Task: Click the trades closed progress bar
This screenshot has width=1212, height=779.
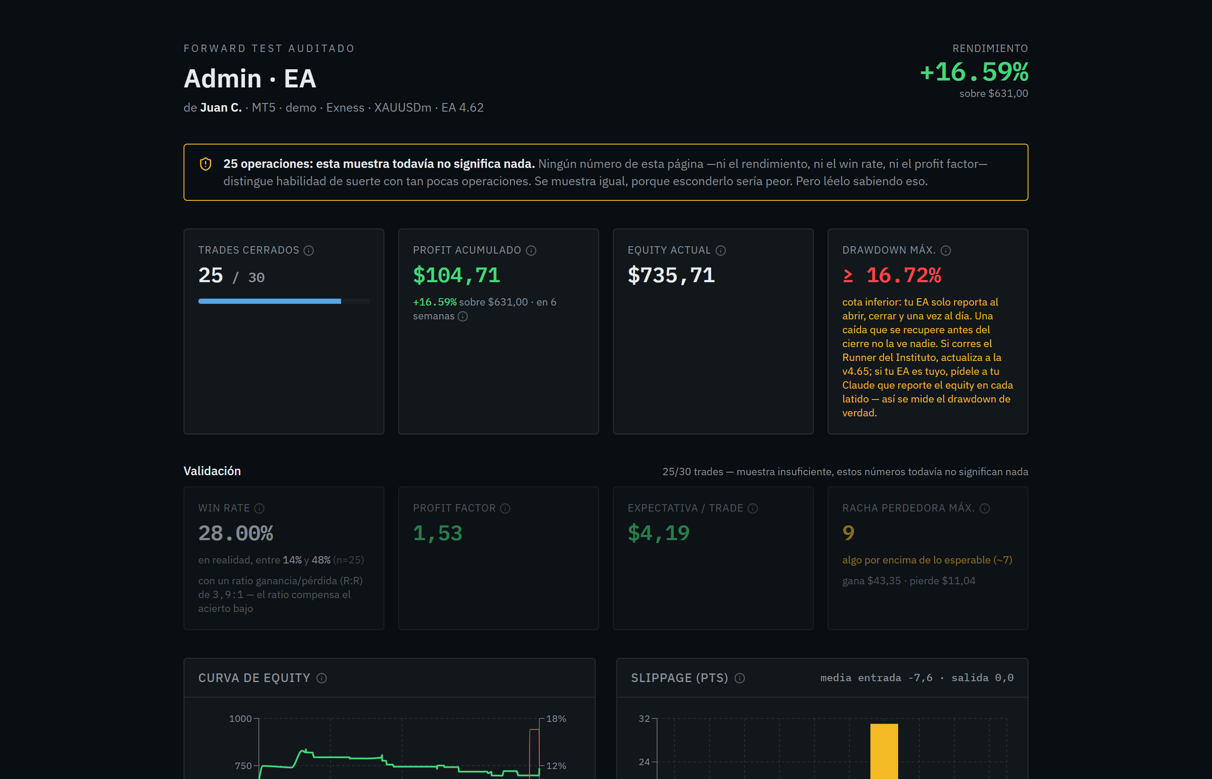Action: coord(284,301)
